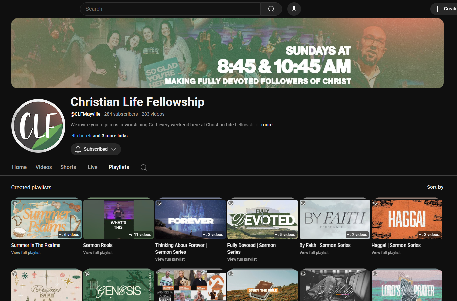Click Thinking About Forever | Sermon Series title
Image resolution: width=457 pixels, height=301 pixels.
point(181,249)
